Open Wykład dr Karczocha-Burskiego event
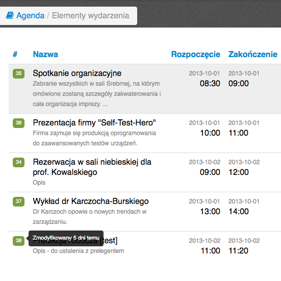This screenshot has height=281, width=281. click(91, 201)
